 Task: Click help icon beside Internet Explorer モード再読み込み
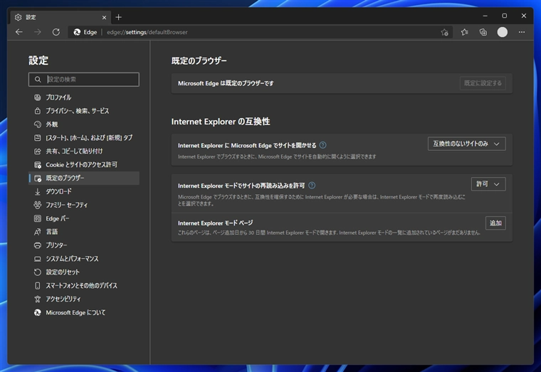tap(312, 185)
